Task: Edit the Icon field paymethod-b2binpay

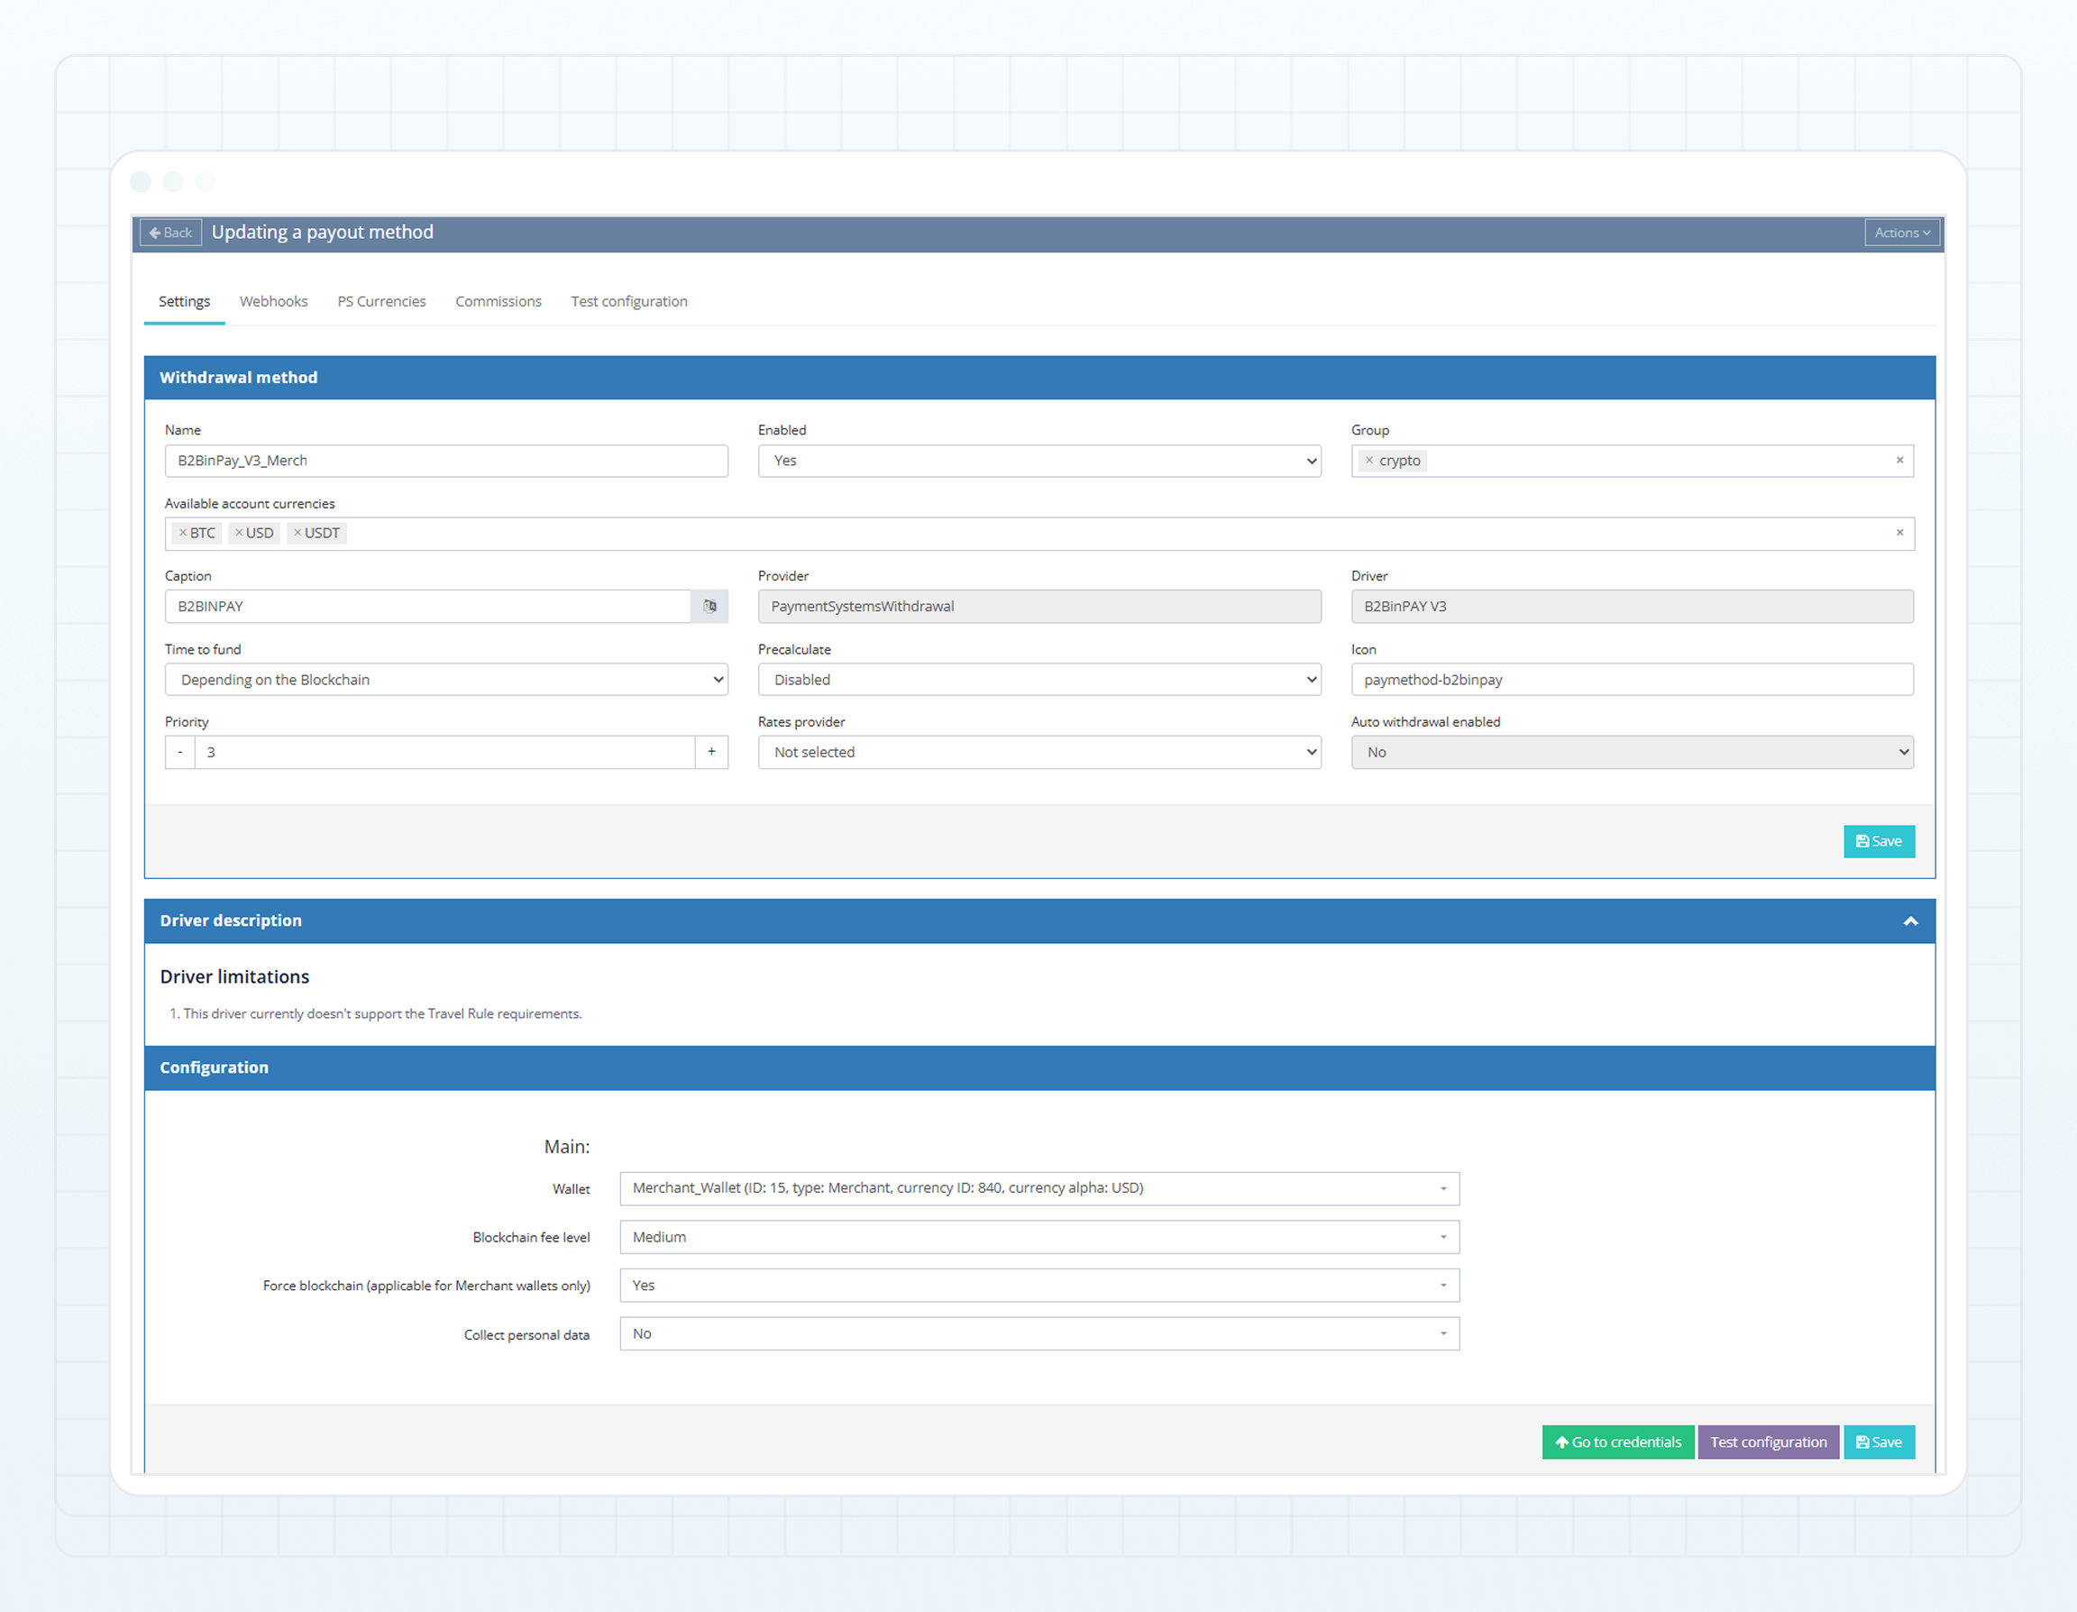Action: pyautogui.click(x=1632, y=680)
